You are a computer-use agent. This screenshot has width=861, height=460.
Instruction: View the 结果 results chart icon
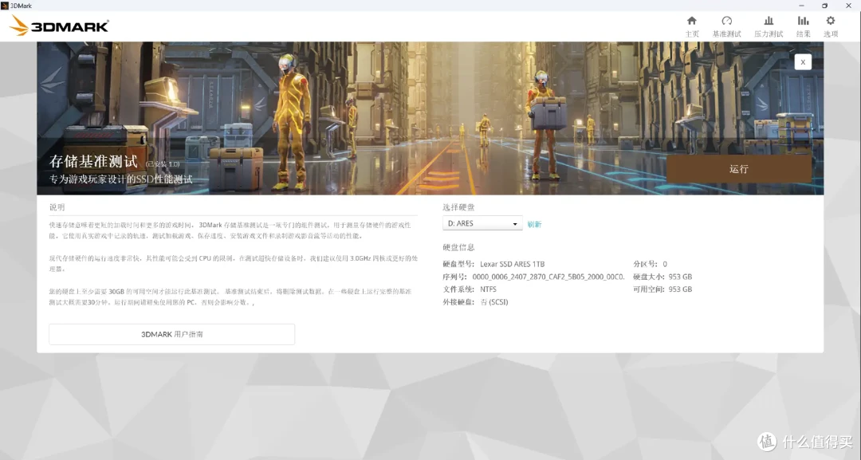coord(803,21)
